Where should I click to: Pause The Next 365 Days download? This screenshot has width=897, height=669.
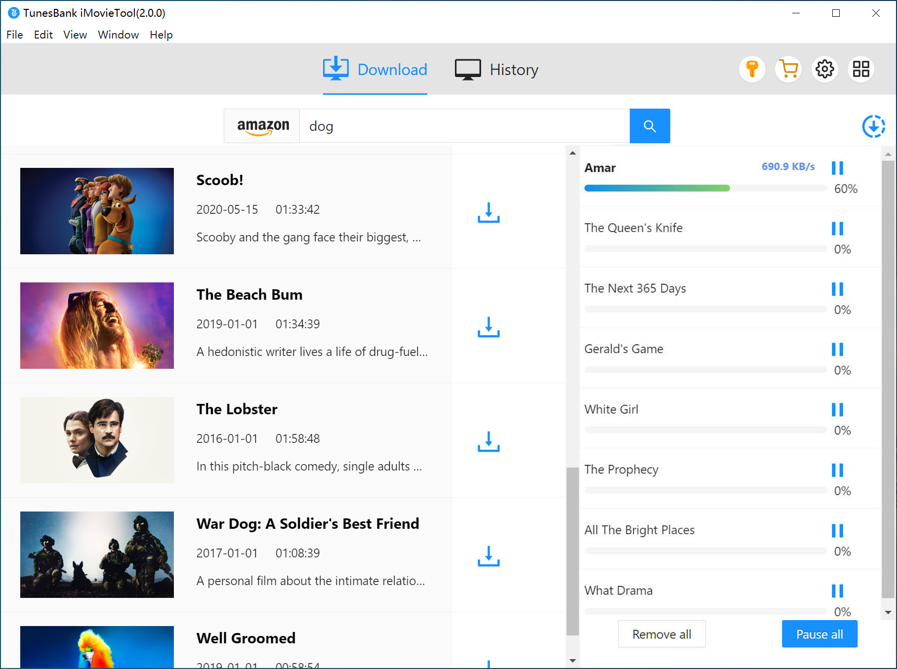[x=837, y=289]
